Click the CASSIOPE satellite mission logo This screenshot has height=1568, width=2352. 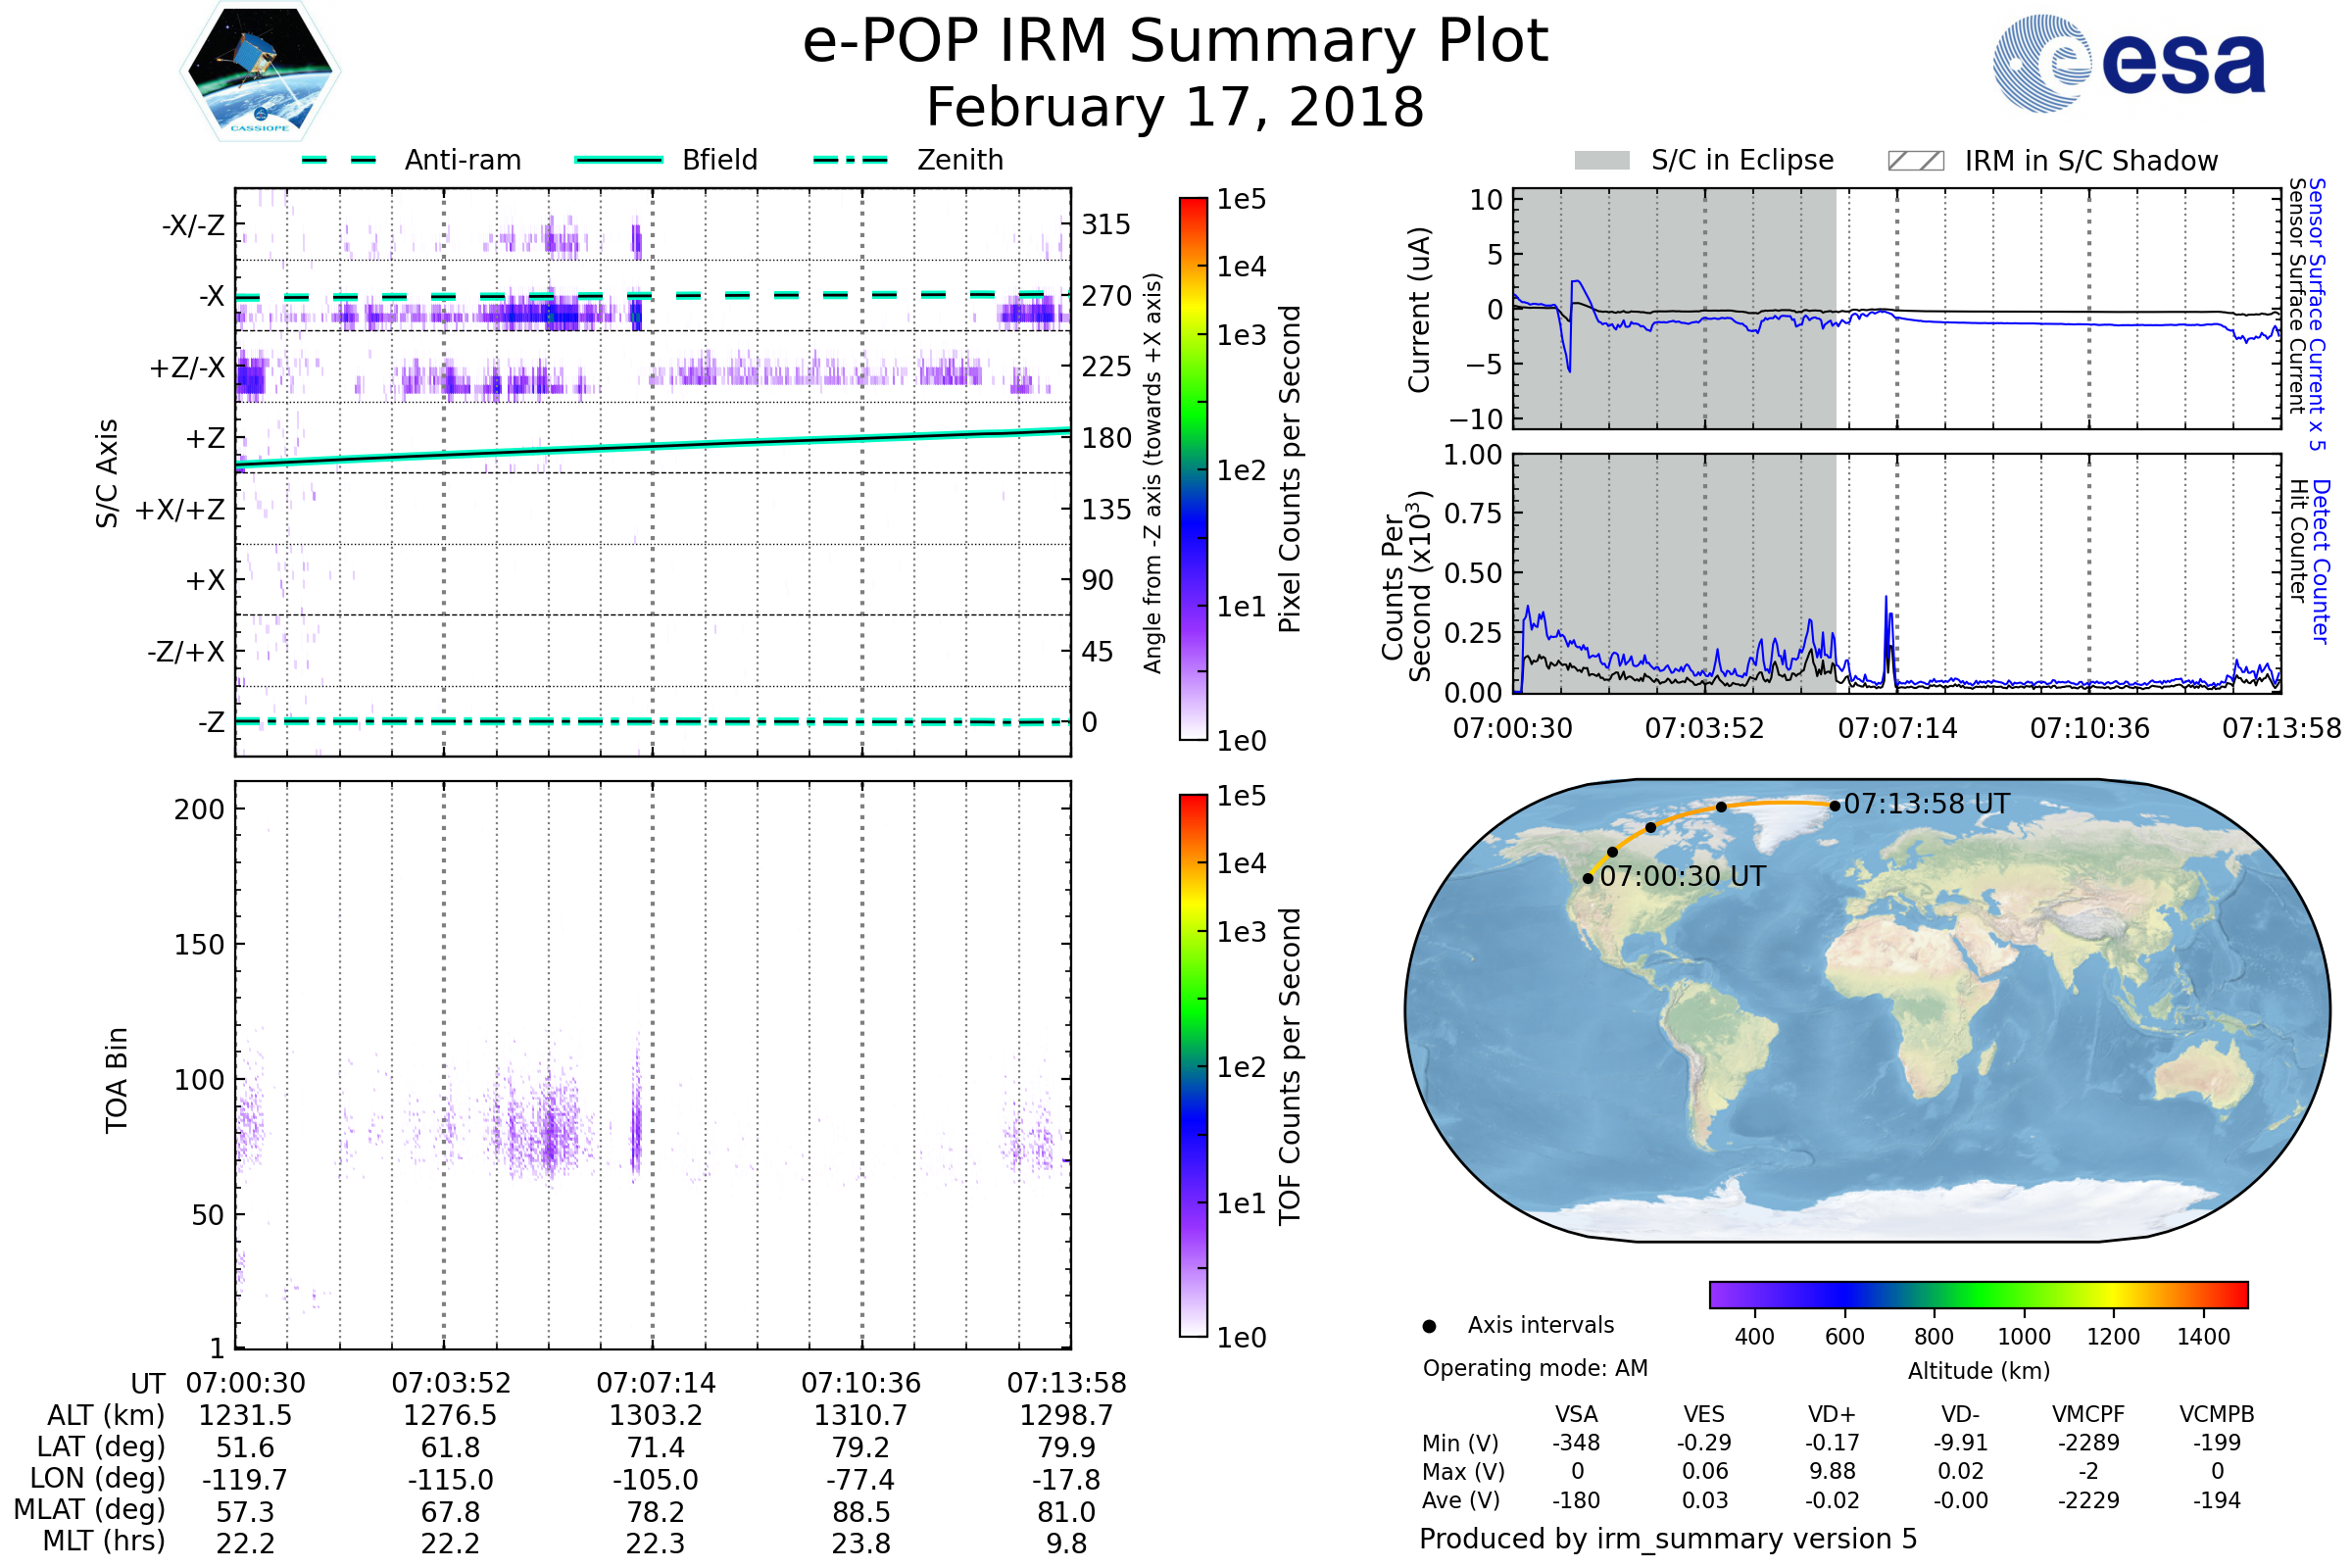[260, 72]
